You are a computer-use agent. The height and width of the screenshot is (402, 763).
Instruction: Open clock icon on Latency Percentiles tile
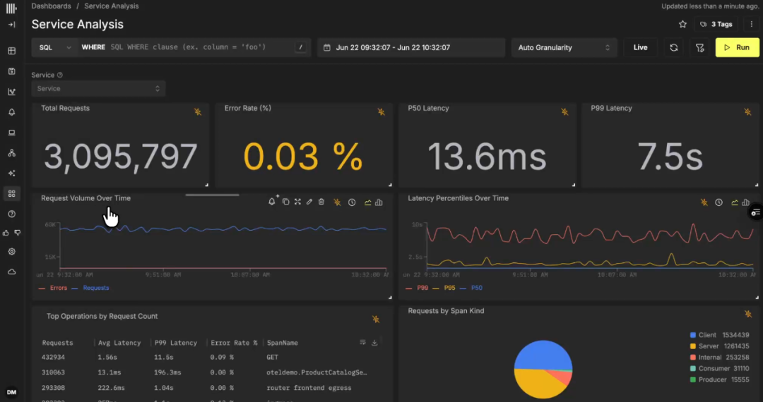coord(718,202)
